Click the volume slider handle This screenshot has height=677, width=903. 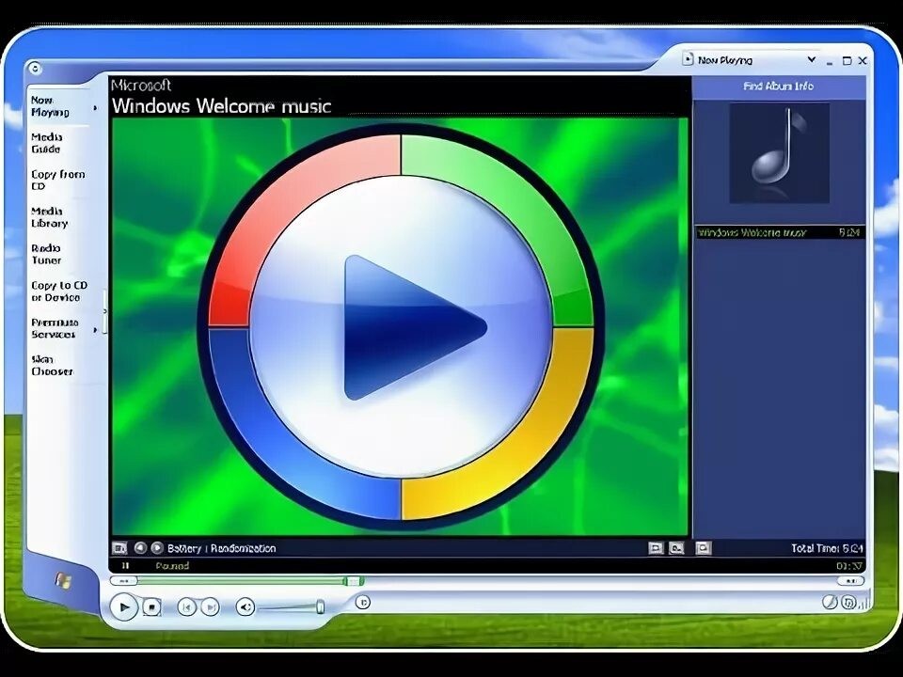[320, 606]
